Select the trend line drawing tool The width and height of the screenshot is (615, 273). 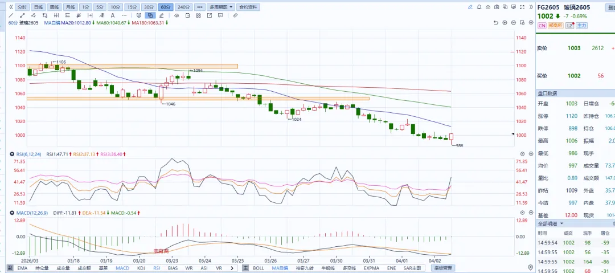[x=11, y=15]
